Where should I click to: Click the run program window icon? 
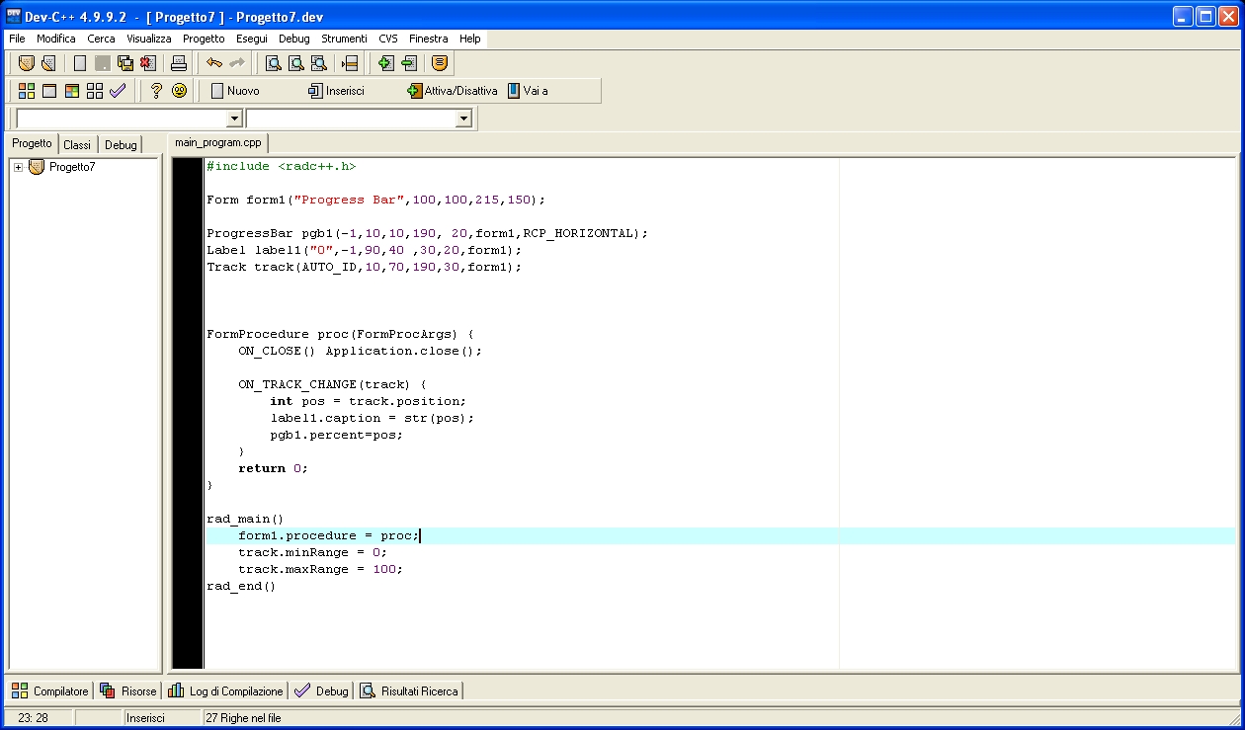(x=49, y=91)
